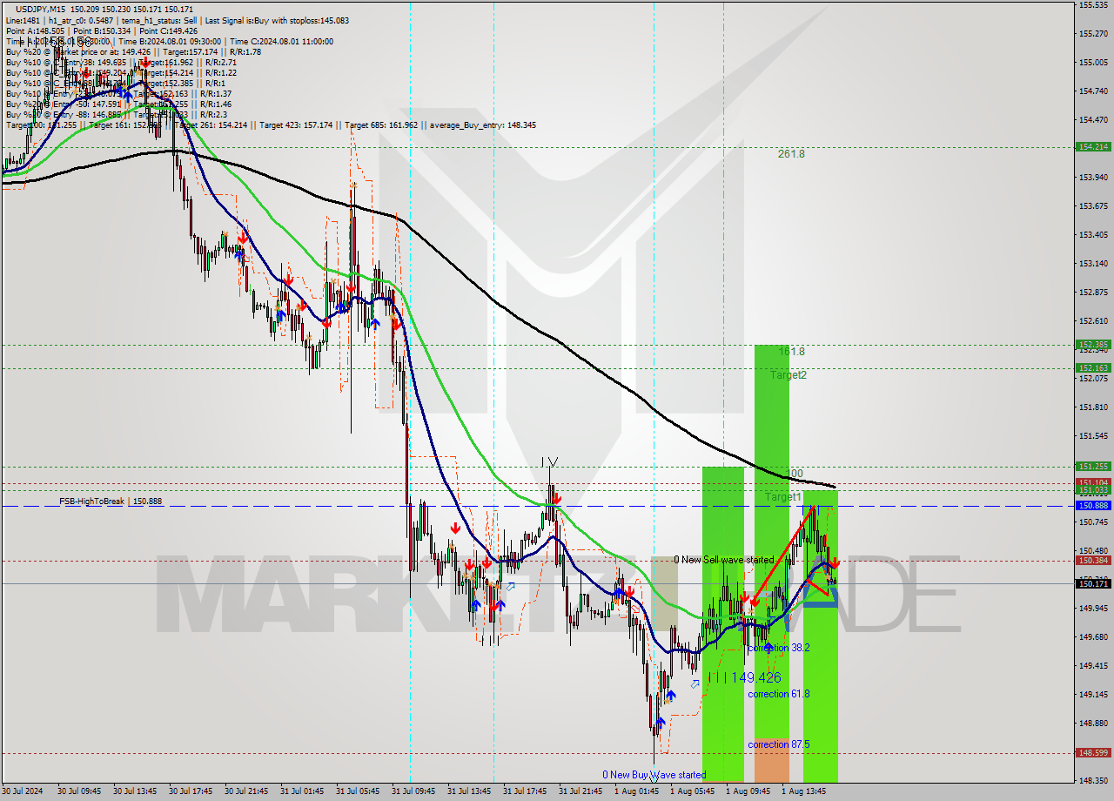Click the '30 Jul 09:45' time label
This screenshot has width=1114, height=801.
(x=79, y=791)
